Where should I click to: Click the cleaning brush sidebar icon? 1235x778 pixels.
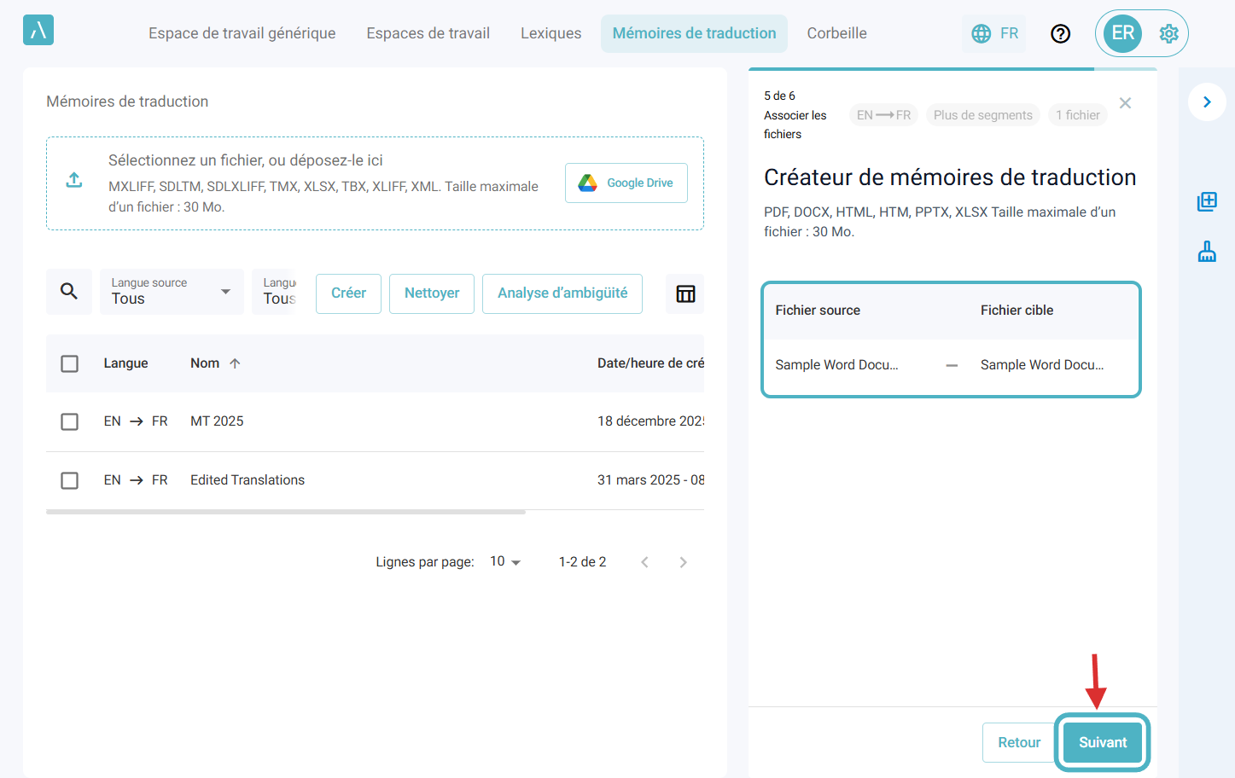coord(1207,252)
